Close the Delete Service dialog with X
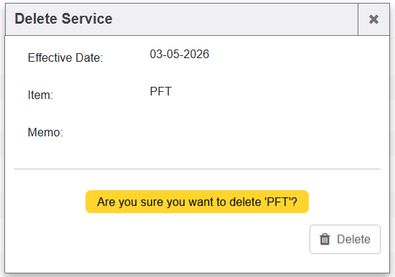The image size is (395, 277). [x=373, y=19]
